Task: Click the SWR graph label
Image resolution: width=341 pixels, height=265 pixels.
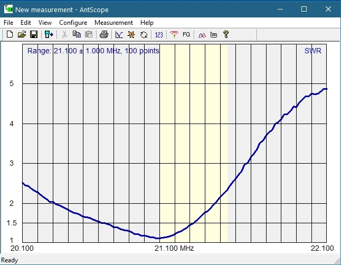Action: [312, 51]
